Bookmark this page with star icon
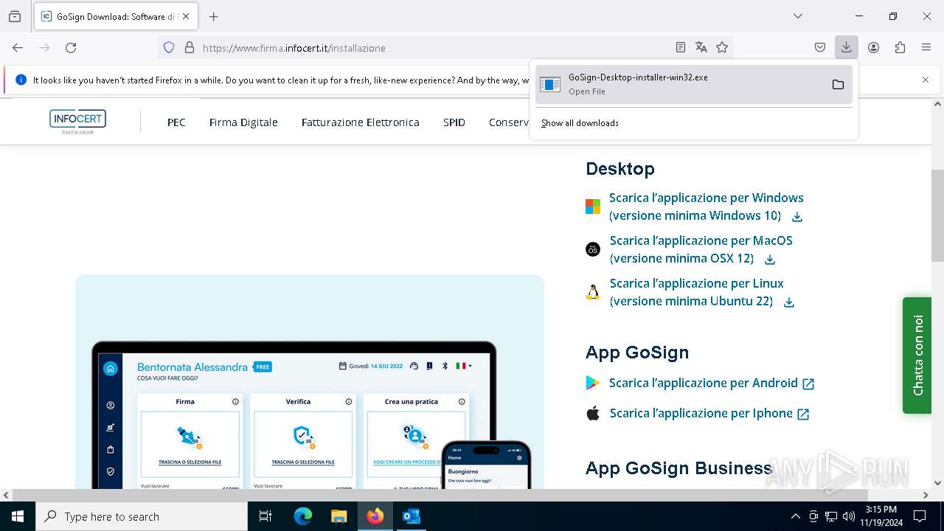944x531 pixels. click(x=722, y=48)
